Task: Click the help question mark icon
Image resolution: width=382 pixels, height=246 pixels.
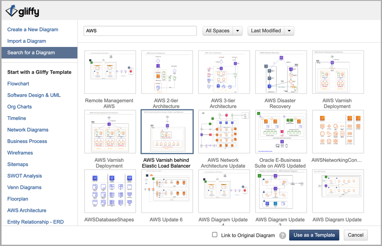Action: pos(282,235)
